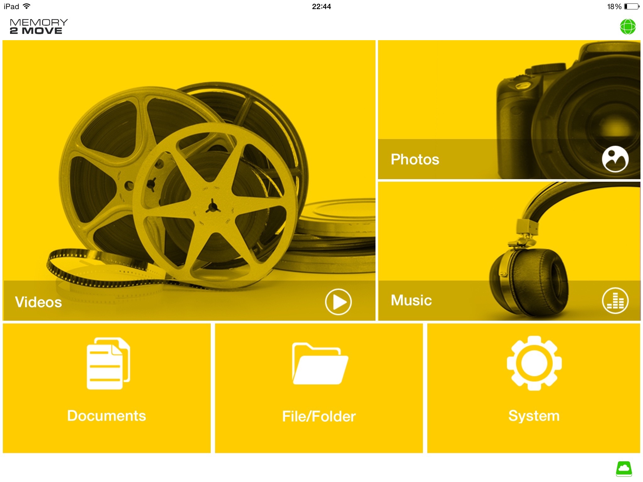Select the Music label

(411, 300)
